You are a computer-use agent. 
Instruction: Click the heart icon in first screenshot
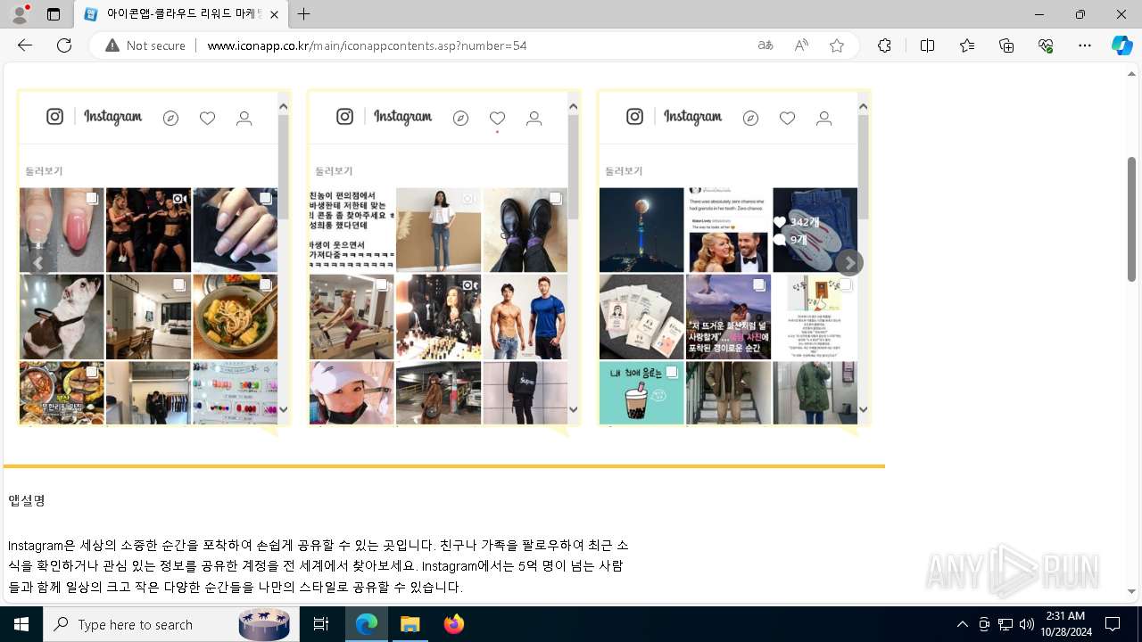[207, 119]
